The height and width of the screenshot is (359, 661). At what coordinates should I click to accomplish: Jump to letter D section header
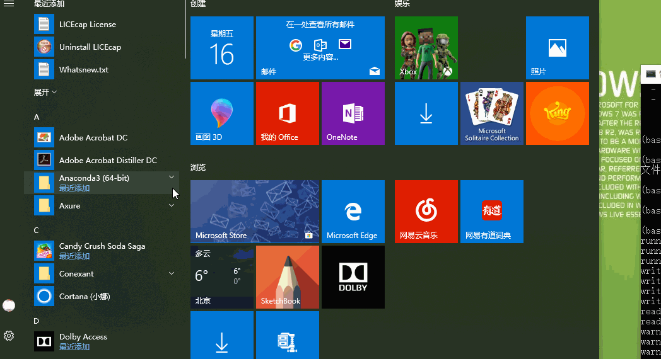tap(36, 321)
